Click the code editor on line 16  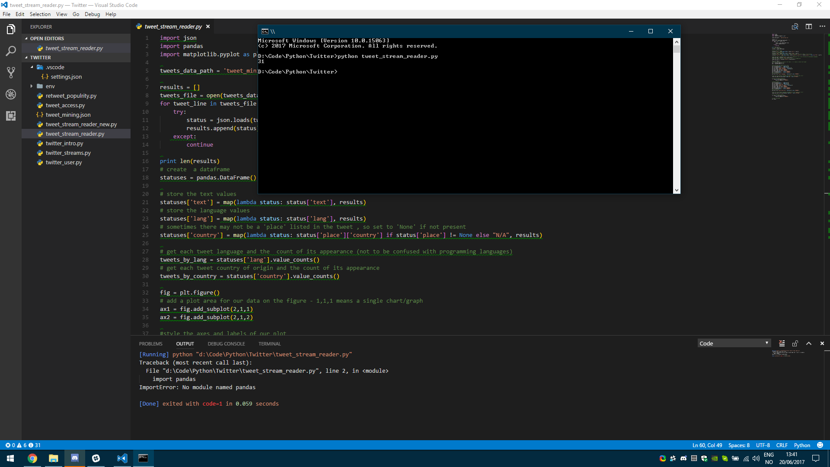coord(189,161)
